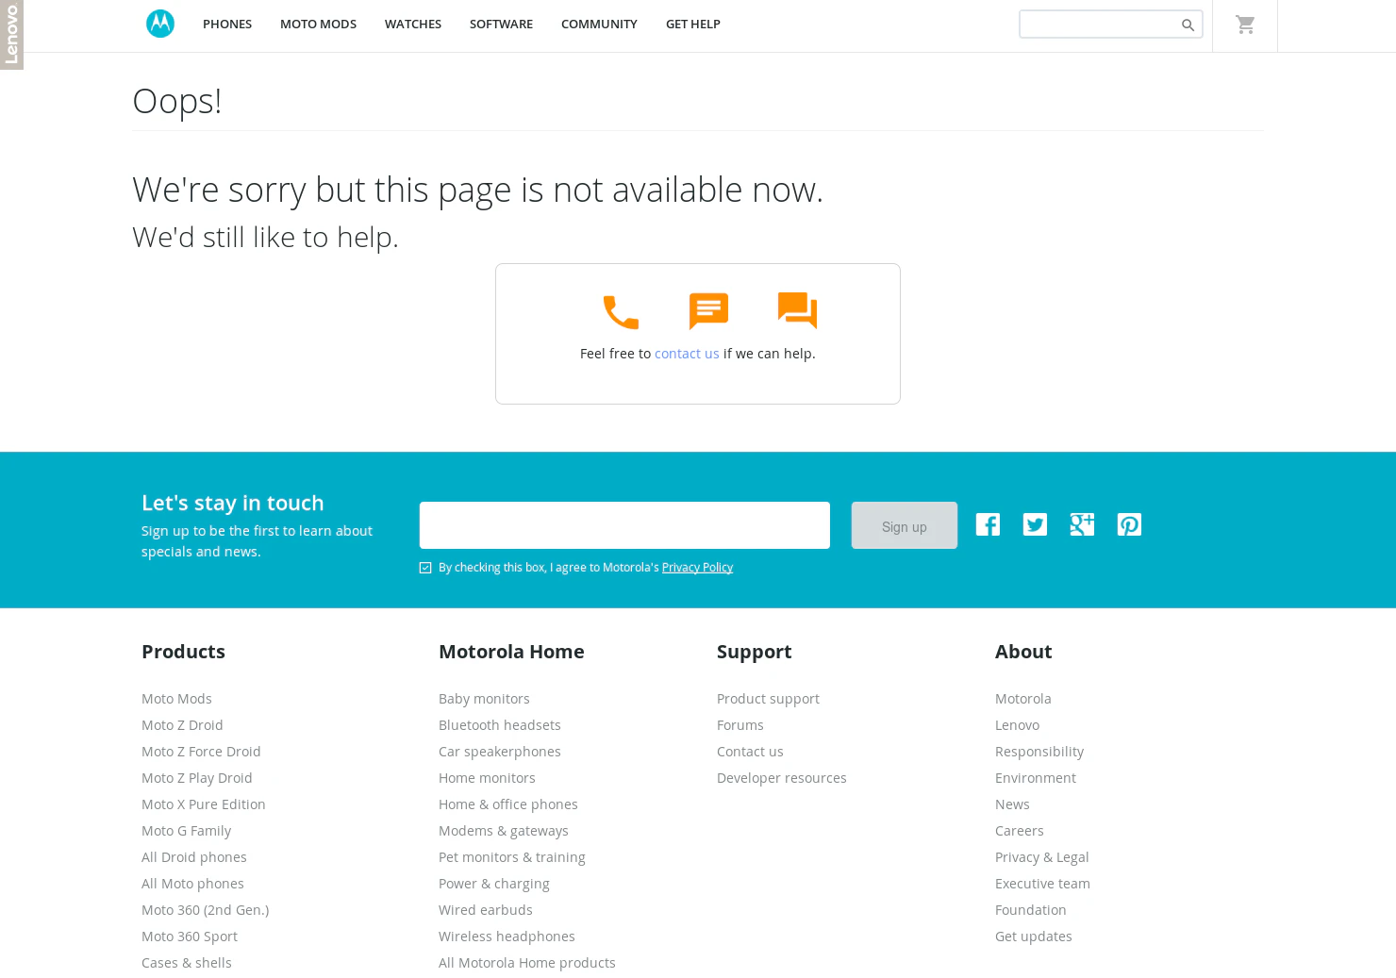Open the Car speakerphones link
1396x978 pixels.
(x=500, y=752)
